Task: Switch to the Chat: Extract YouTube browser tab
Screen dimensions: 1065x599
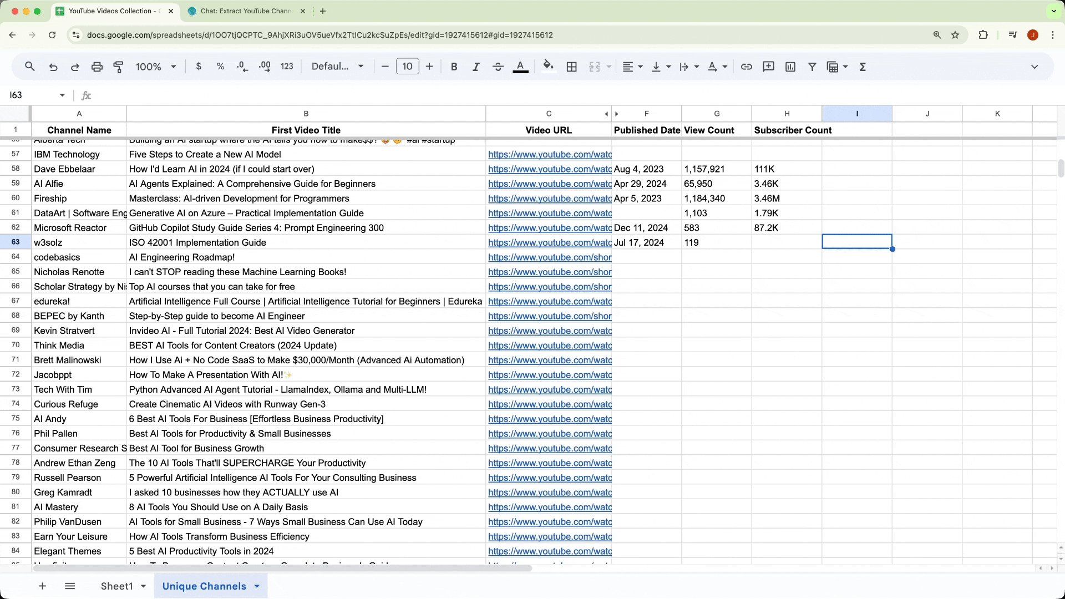Action: coord(246,11)
